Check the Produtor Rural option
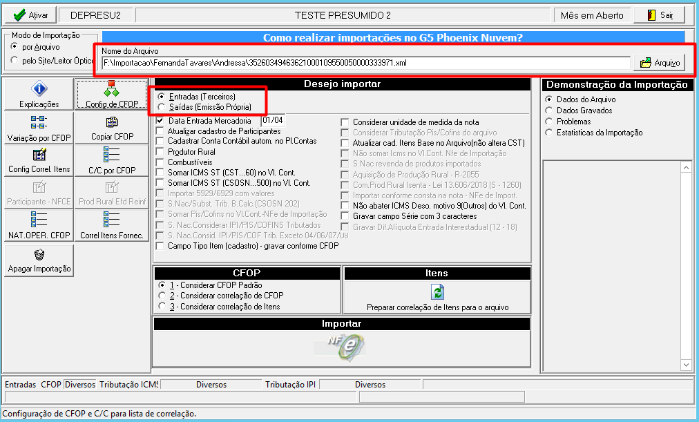The width and height of the screenshot is (699, 422). (x=160, y=152)
